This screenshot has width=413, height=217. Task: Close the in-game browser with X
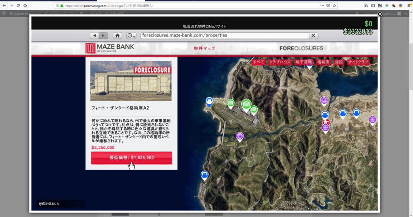click(313, 35)
